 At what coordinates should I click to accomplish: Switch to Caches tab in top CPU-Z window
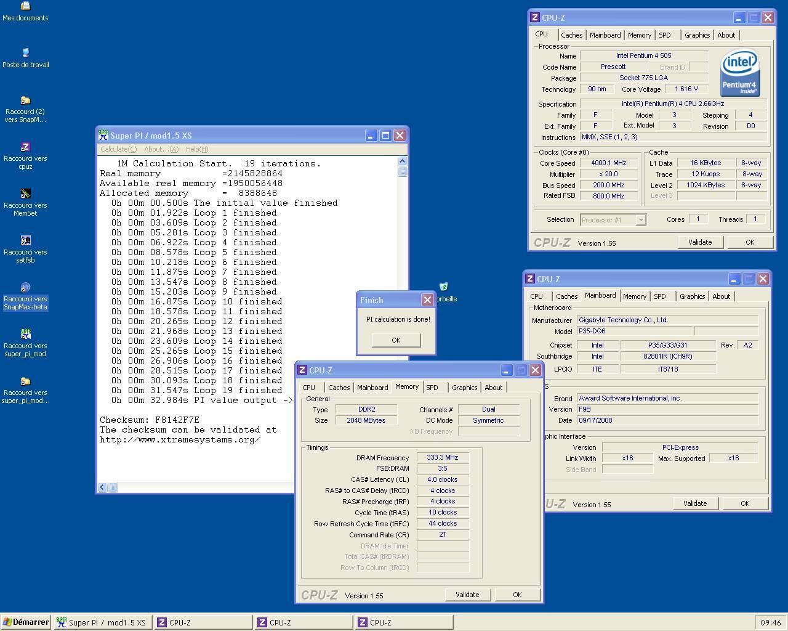571,35
